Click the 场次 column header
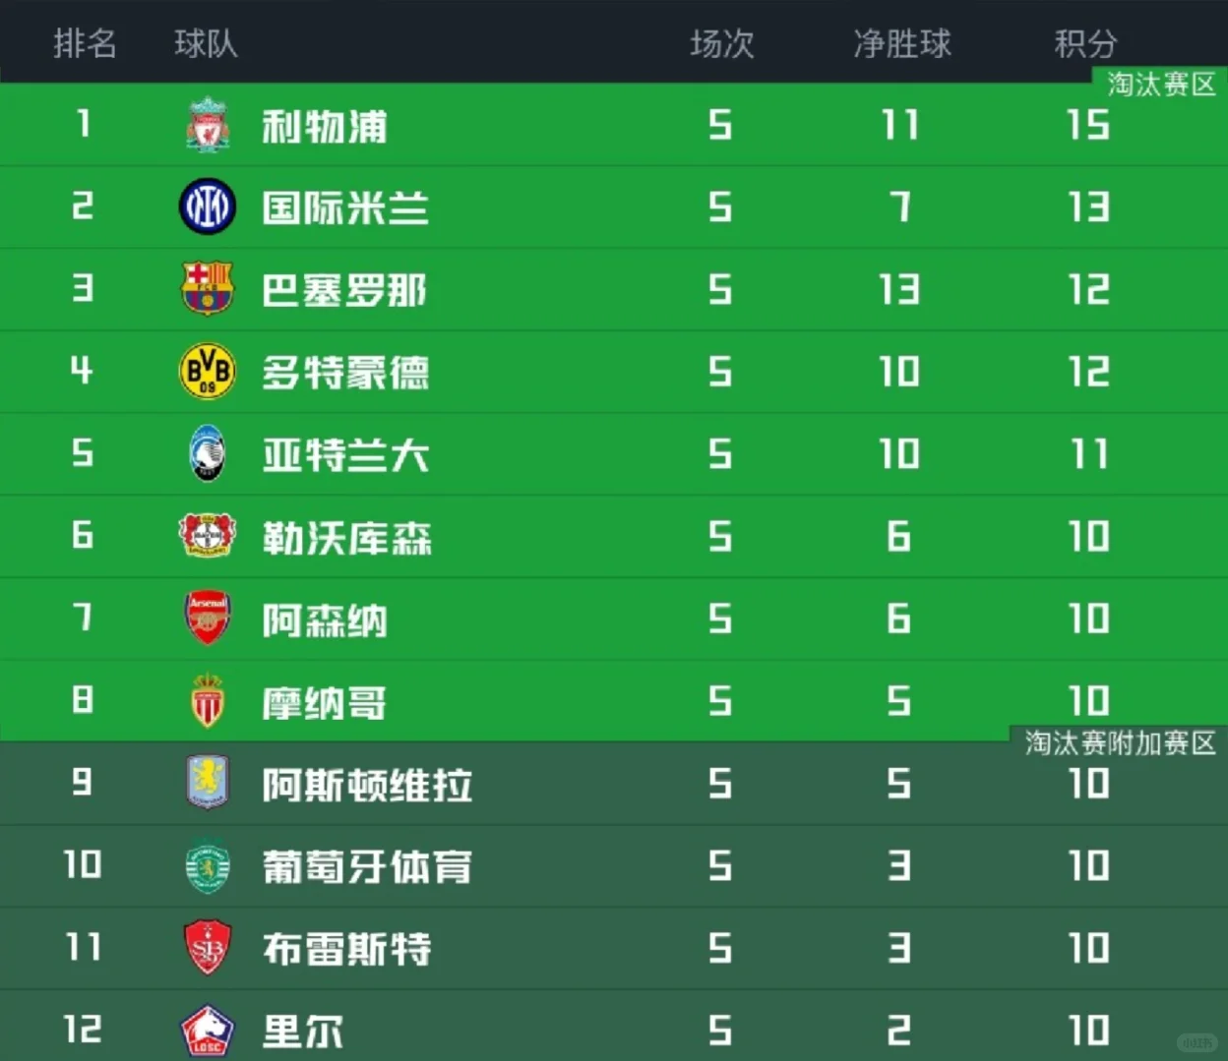The image size is (1228, 1061). (x=721, y=43)
